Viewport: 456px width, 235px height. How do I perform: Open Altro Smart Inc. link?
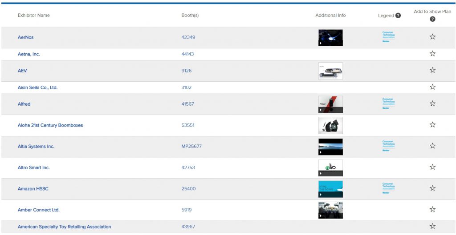pos(34,167)
